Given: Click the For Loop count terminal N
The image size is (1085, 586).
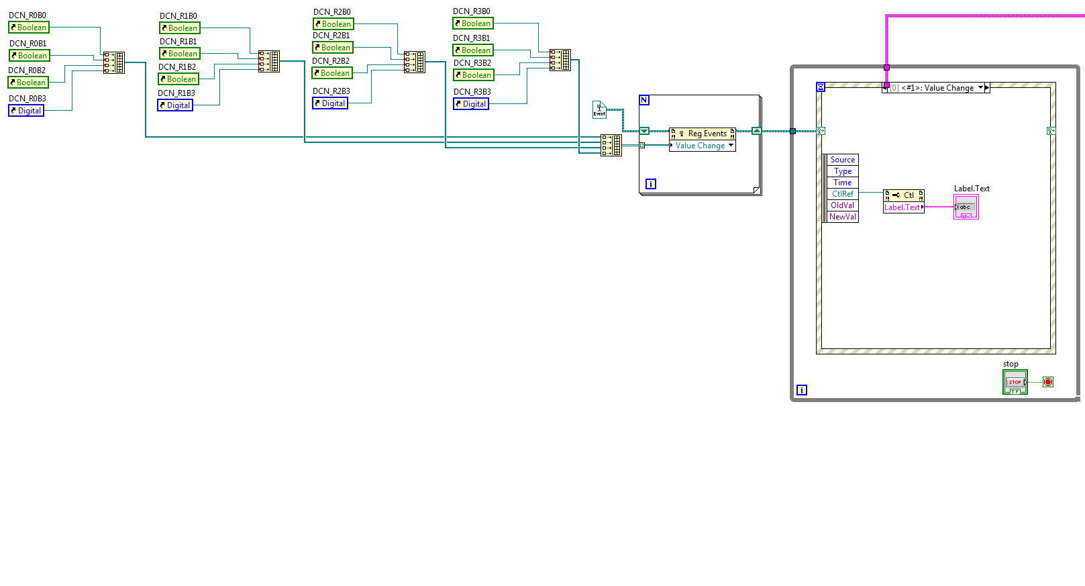Looking at the screenshot, I should [x=644, y=101].
